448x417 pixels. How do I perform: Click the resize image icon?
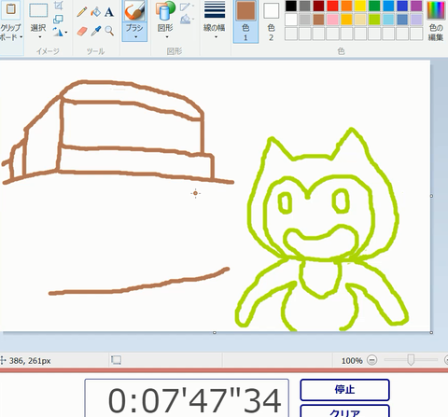[x=58, y=20]
